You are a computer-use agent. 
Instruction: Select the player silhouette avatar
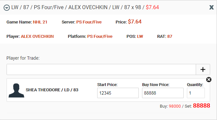click(x=16, y=90)
